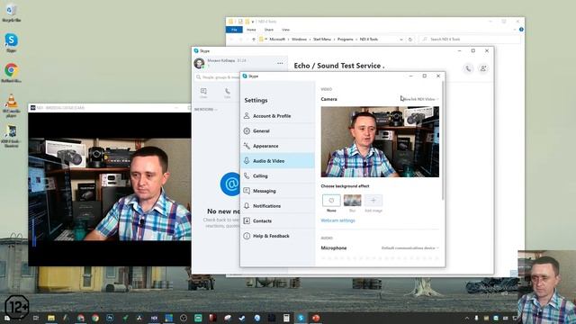Open the Microphone device dropdown
This screenshot has height=324, width=576.
(410, 248)
